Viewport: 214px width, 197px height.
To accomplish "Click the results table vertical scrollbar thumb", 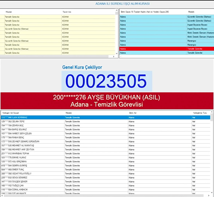I will click(x=212, y=117).
